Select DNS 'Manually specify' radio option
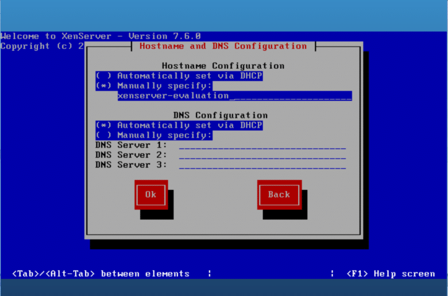Screen dimensions: 448x296 [154, 135]
